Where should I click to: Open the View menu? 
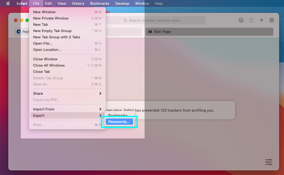click(62, 3)
